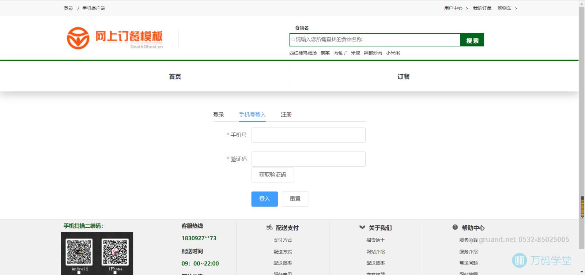
Task: Expand the 购物车 menu
Action: coord(507,8)
